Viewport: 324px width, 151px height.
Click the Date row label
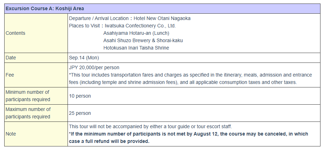11,58
